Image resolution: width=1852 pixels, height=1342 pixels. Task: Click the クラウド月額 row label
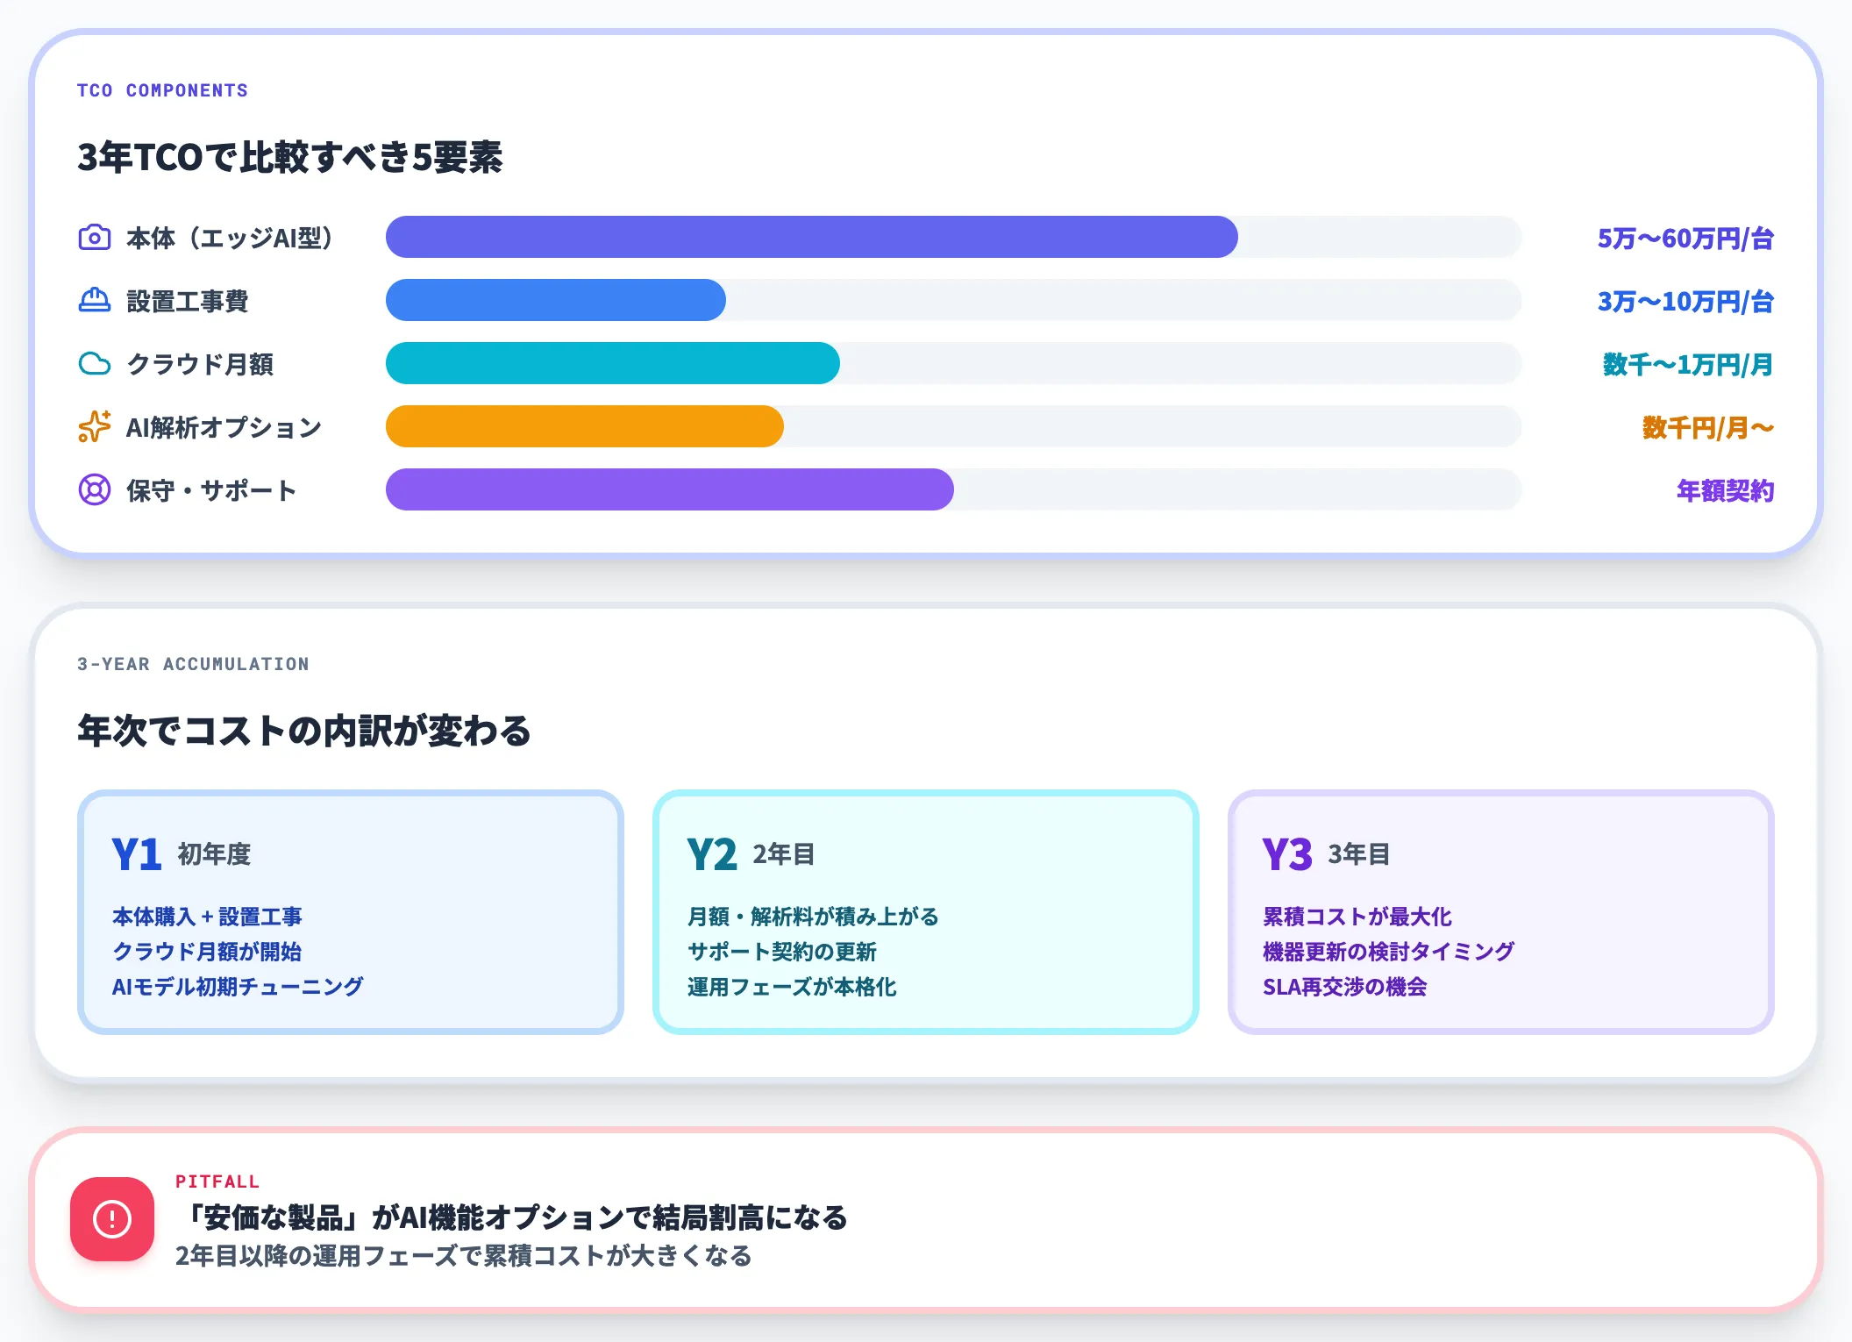pos(200,364)
